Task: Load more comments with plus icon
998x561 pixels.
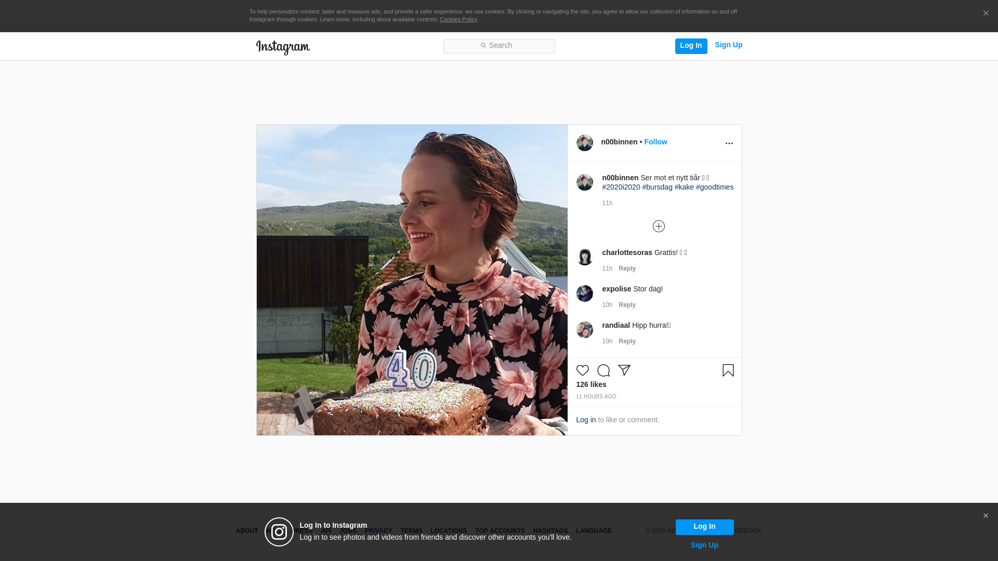Action: click(x=659, y=226)
